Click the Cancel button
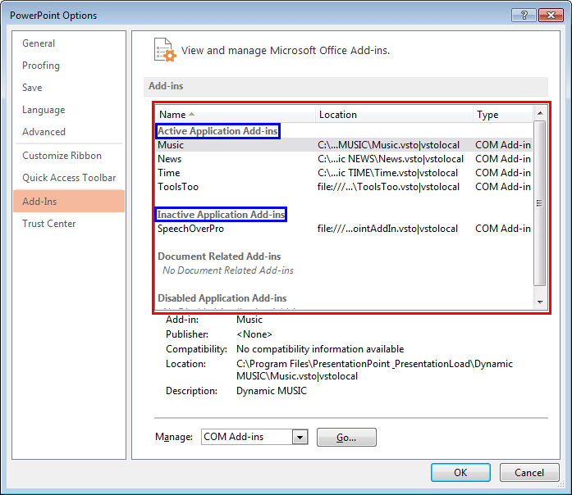 [529, 472]
